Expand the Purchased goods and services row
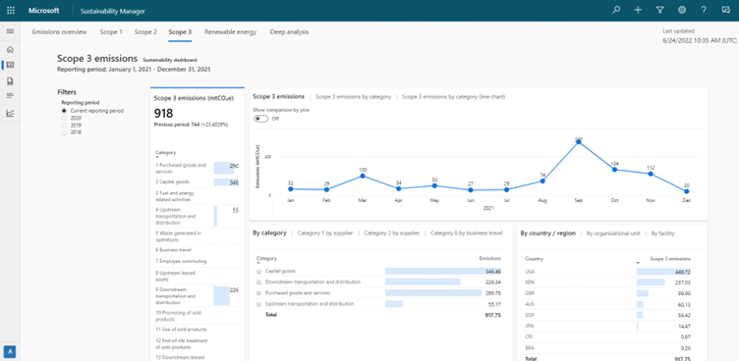The height and width of the screenshot is (361, 739). 258,293
